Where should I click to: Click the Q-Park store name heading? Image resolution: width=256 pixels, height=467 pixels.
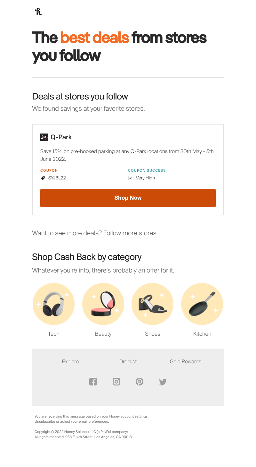coord(61,137)
